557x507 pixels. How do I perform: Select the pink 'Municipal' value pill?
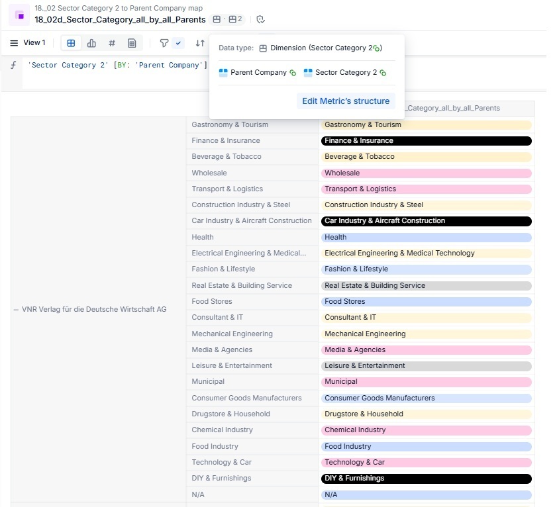(427, 382)
